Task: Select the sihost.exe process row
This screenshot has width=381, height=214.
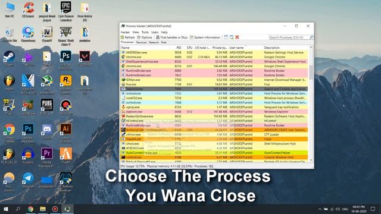Action: point(214,144)
